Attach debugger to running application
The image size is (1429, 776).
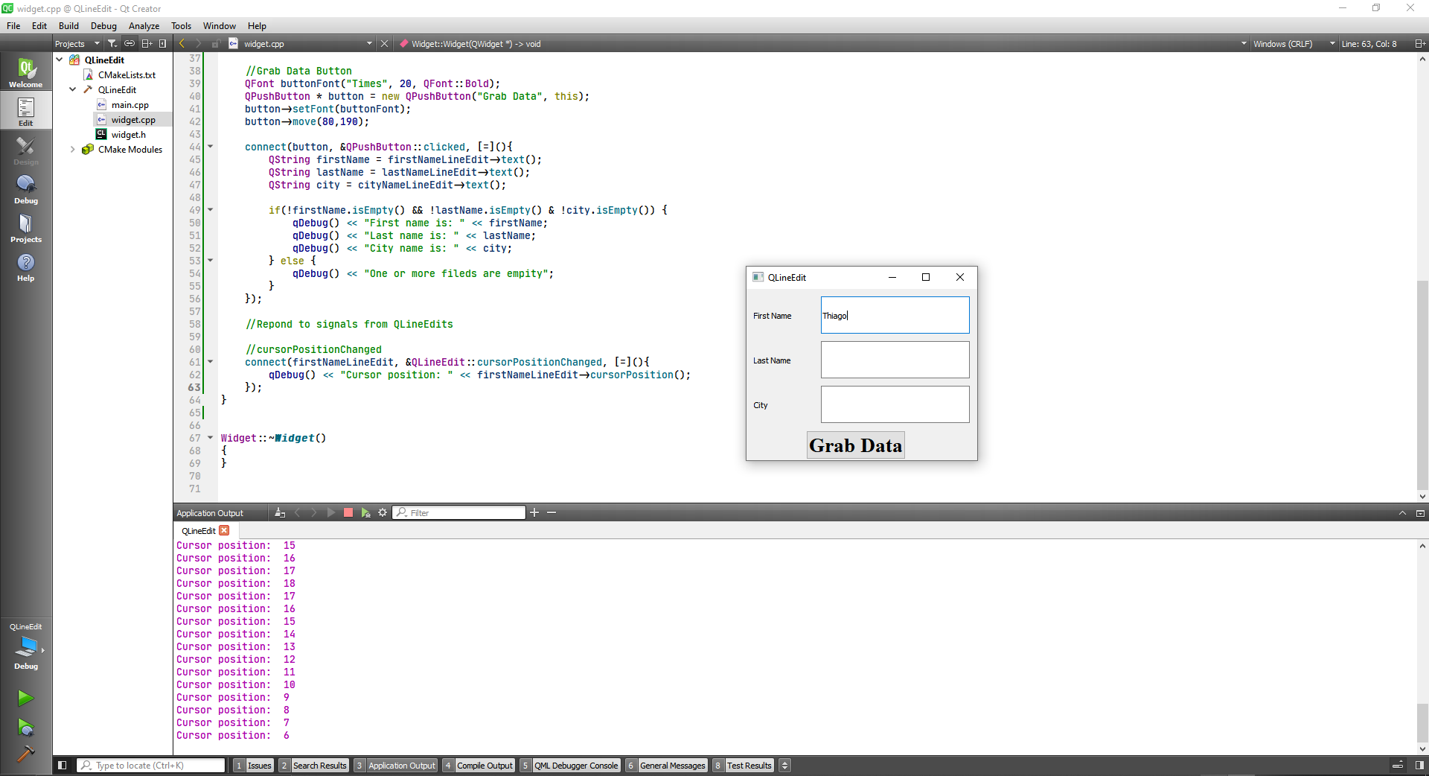tap(365, 512)
